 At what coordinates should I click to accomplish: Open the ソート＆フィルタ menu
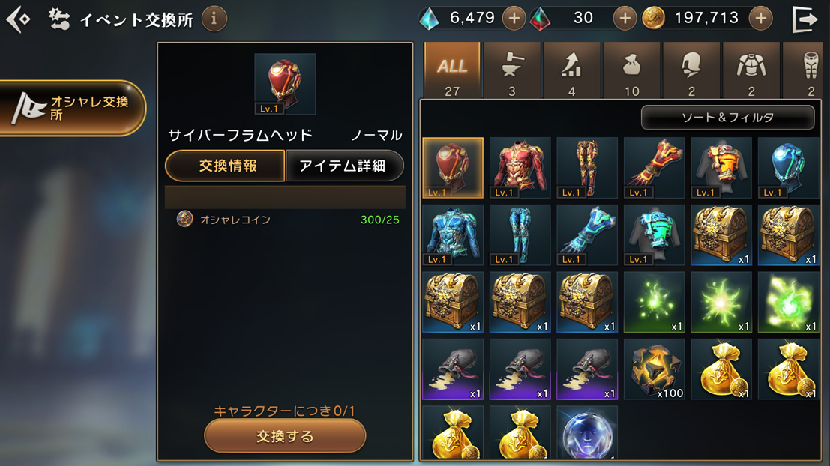(x=727, y=118)
